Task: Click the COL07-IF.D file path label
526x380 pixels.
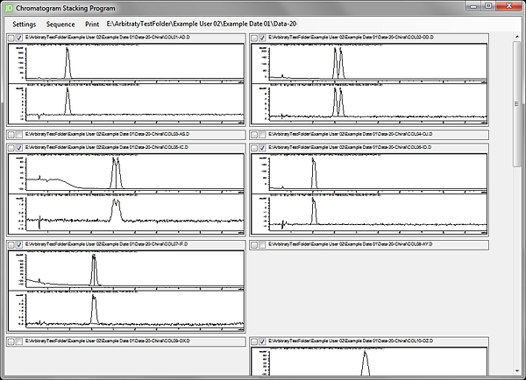Action: 107,244
